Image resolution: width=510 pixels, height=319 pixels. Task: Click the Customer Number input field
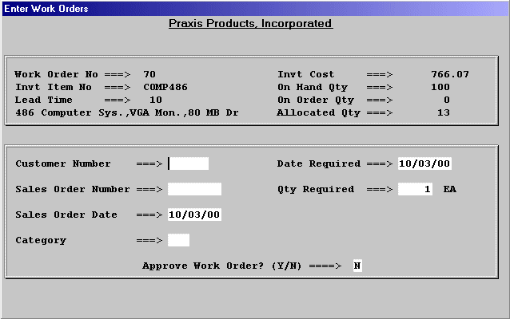tap(189, 163)
